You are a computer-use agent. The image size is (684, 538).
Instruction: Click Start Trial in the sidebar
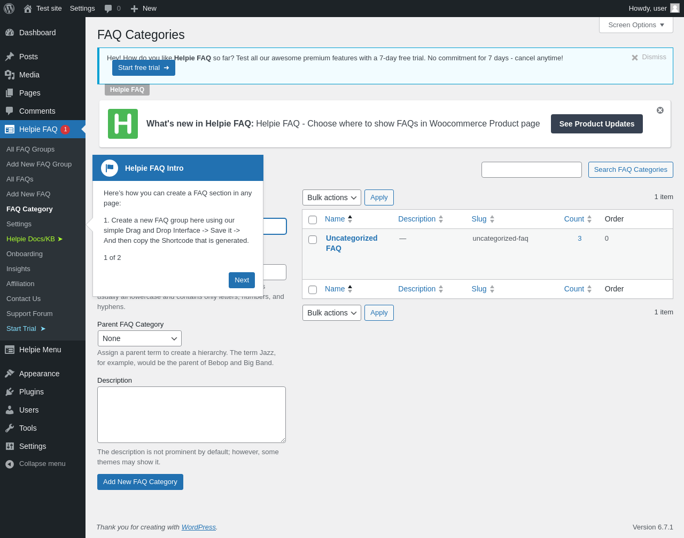pos(26,329)
